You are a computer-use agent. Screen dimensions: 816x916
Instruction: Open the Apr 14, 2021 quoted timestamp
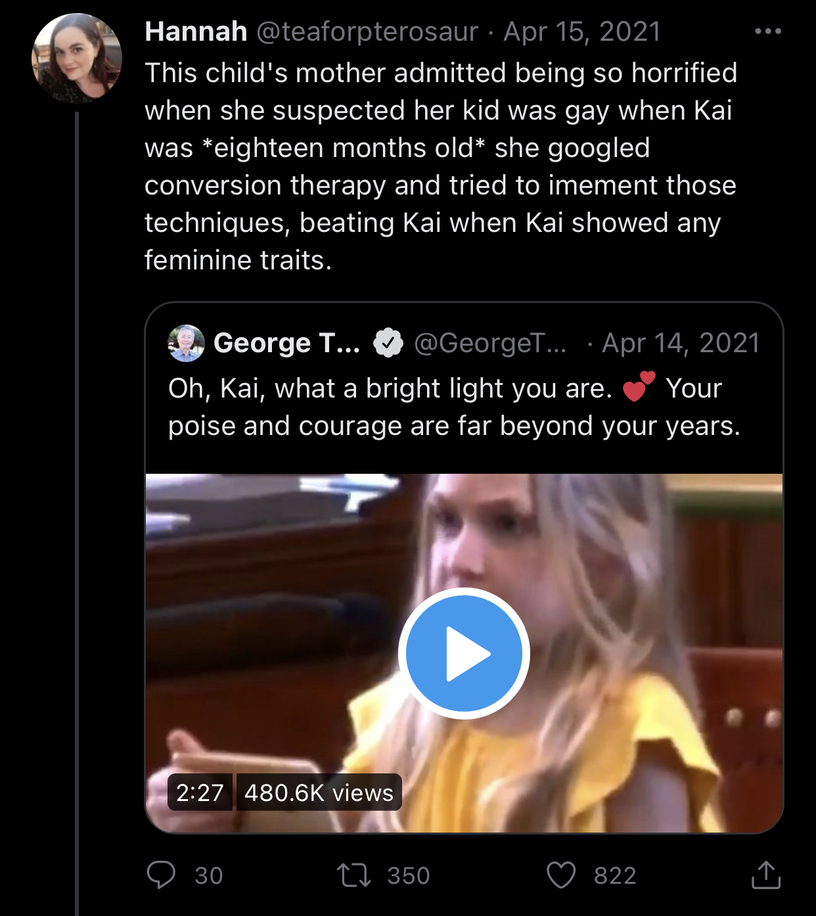(681, 343)
